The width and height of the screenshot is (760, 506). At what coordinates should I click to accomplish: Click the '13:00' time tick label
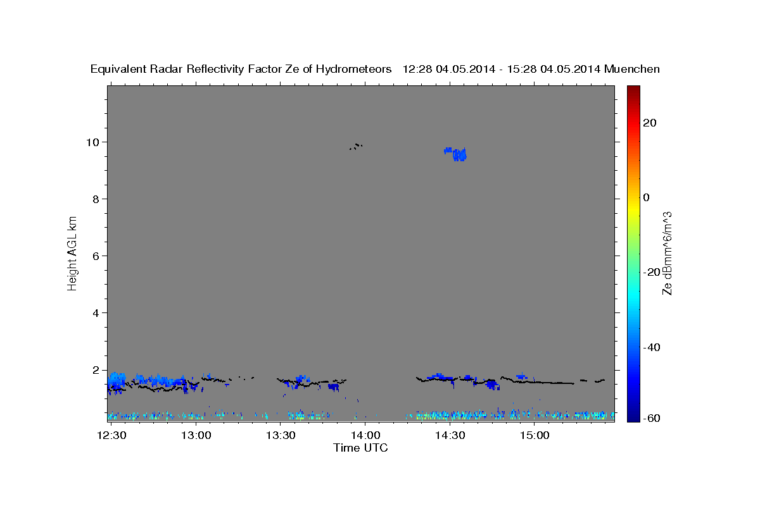coord(196,436)
